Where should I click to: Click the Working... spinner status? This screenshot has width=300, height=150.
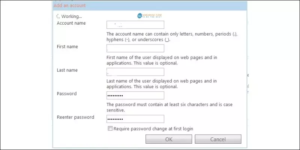tap(69, 16)
